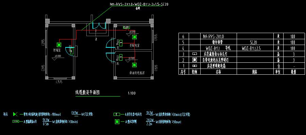Click evacuation sign symbol in 变配电室
306x135 pixels.
[x=121, y=43]
